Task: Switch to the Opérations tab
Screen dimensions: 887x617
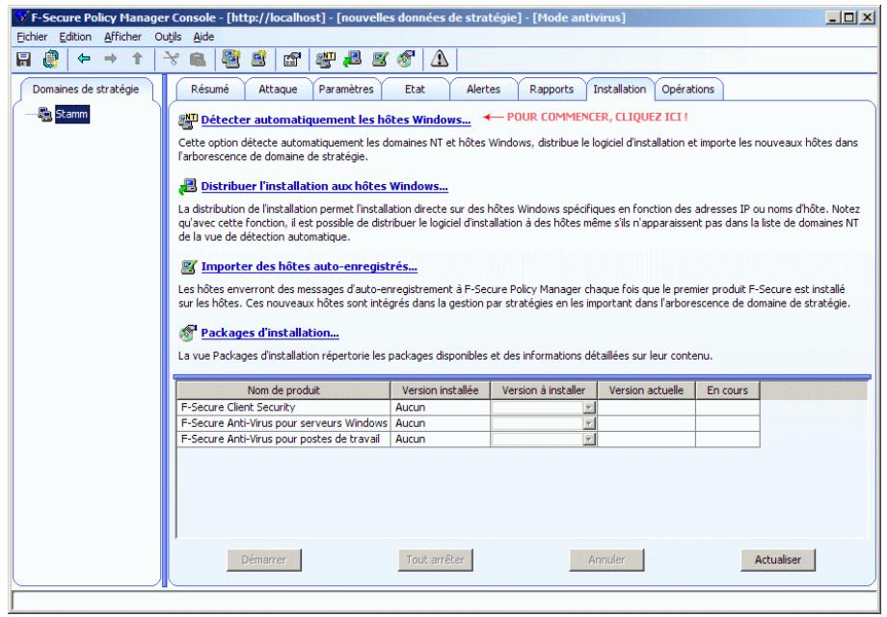Action: (687, 90)
